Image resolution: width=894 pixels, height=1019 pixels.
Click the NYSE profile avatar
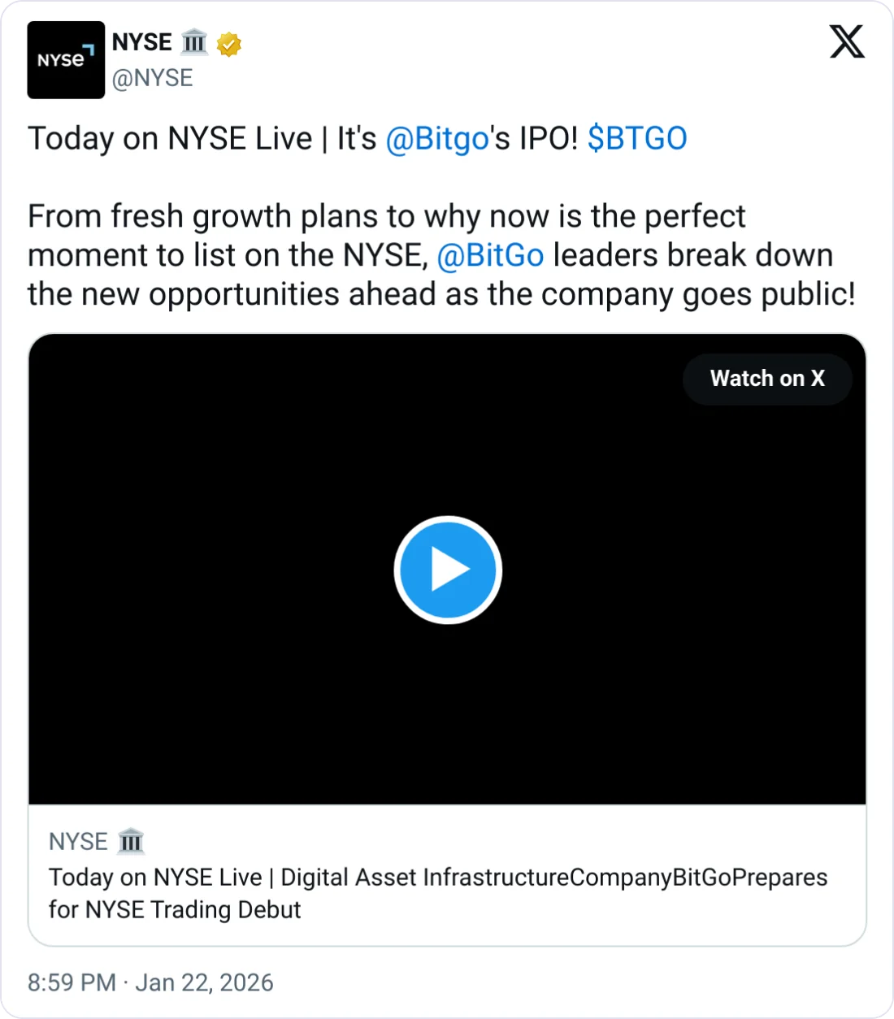click(x=66, y=60)
